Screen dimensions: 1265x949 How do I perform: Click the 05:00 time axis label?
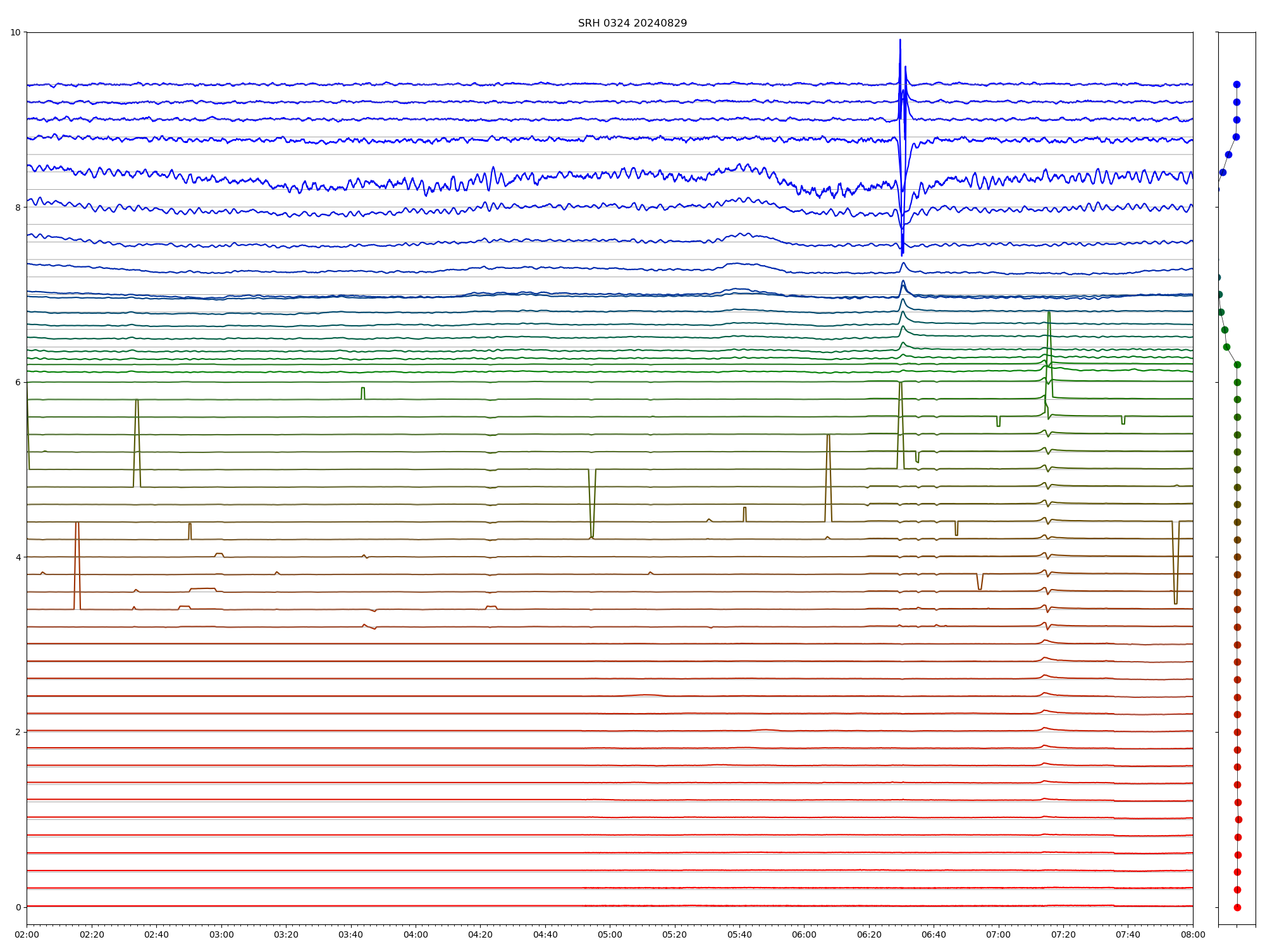pyautogui.click(x=610, y=934)
